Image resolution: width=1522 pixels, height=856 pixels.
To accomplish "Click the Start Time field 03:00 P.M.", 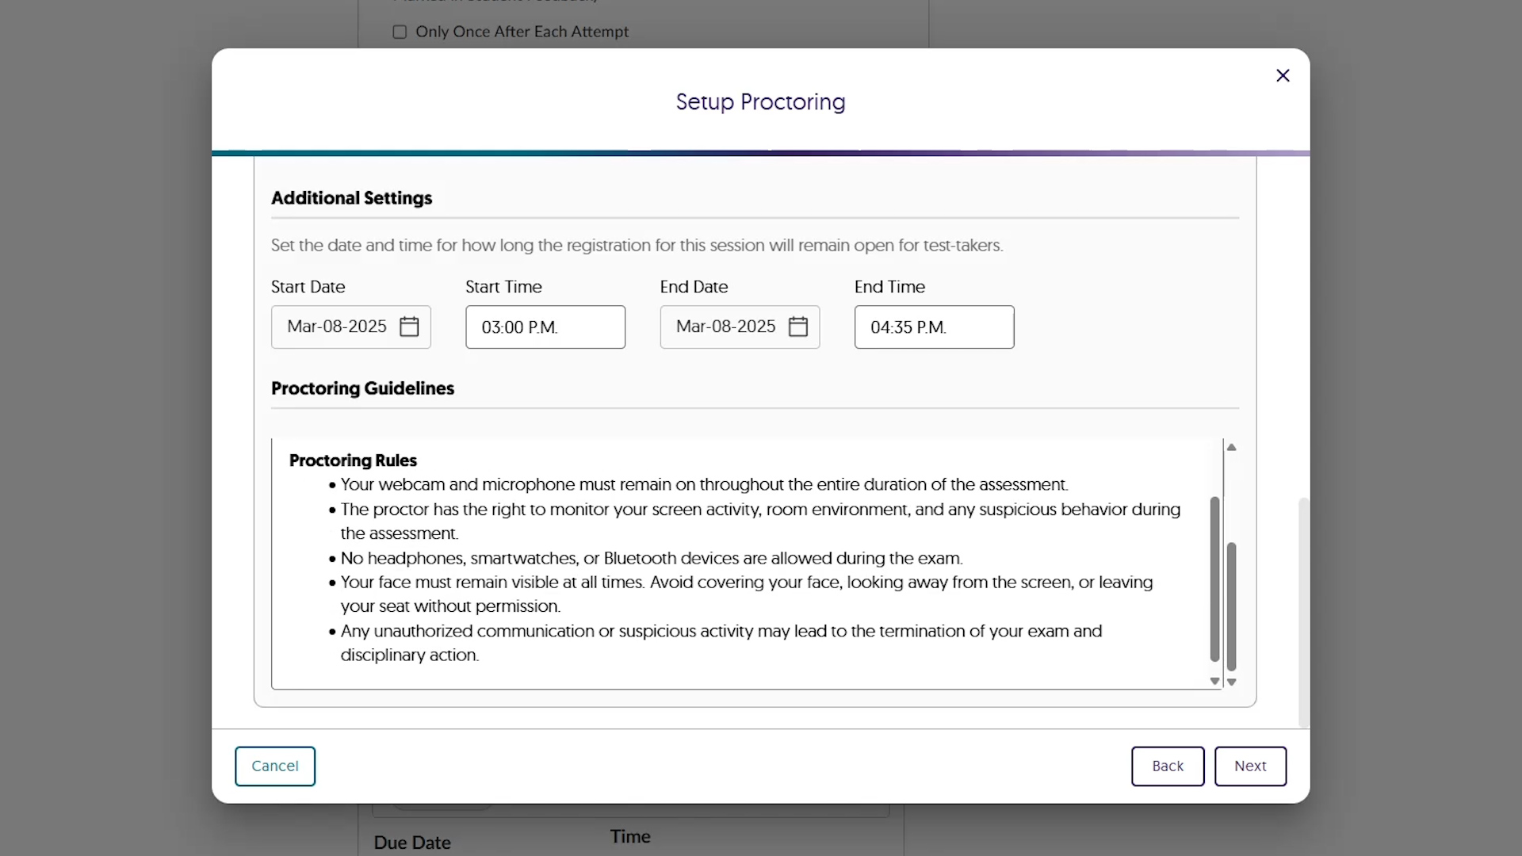I will point(545,327).
